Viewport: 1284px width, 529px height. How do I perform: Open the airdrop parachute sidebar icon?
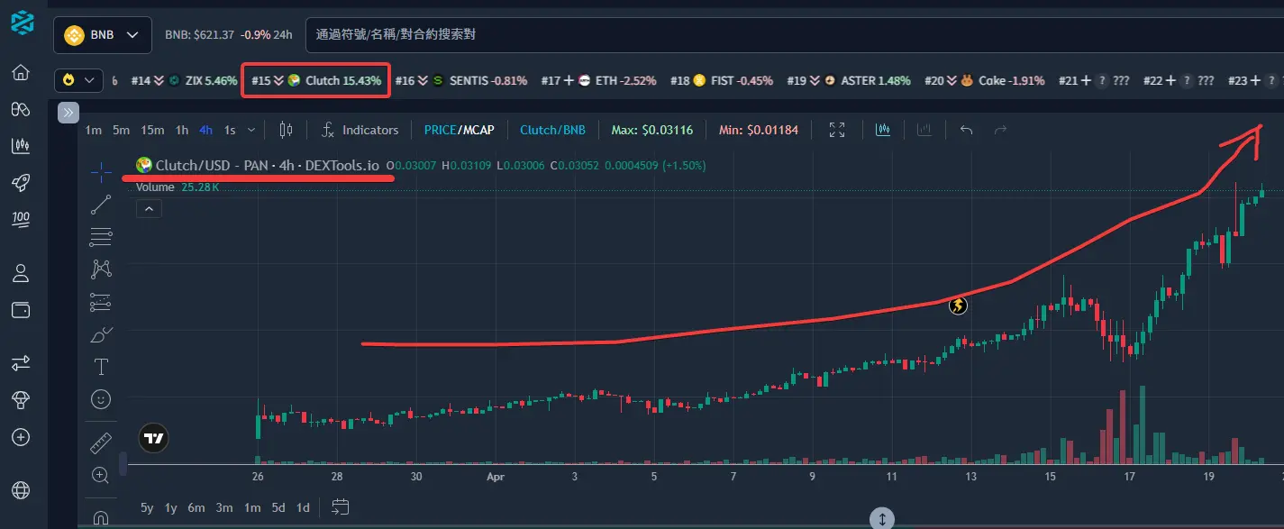point(21,399)
